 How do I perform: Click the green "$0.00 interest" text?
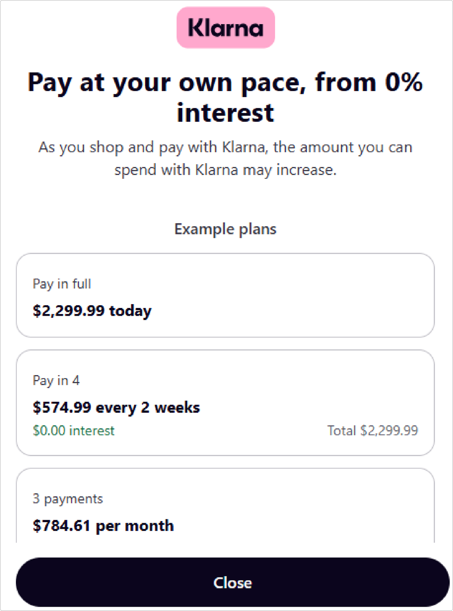pos(74,431)
